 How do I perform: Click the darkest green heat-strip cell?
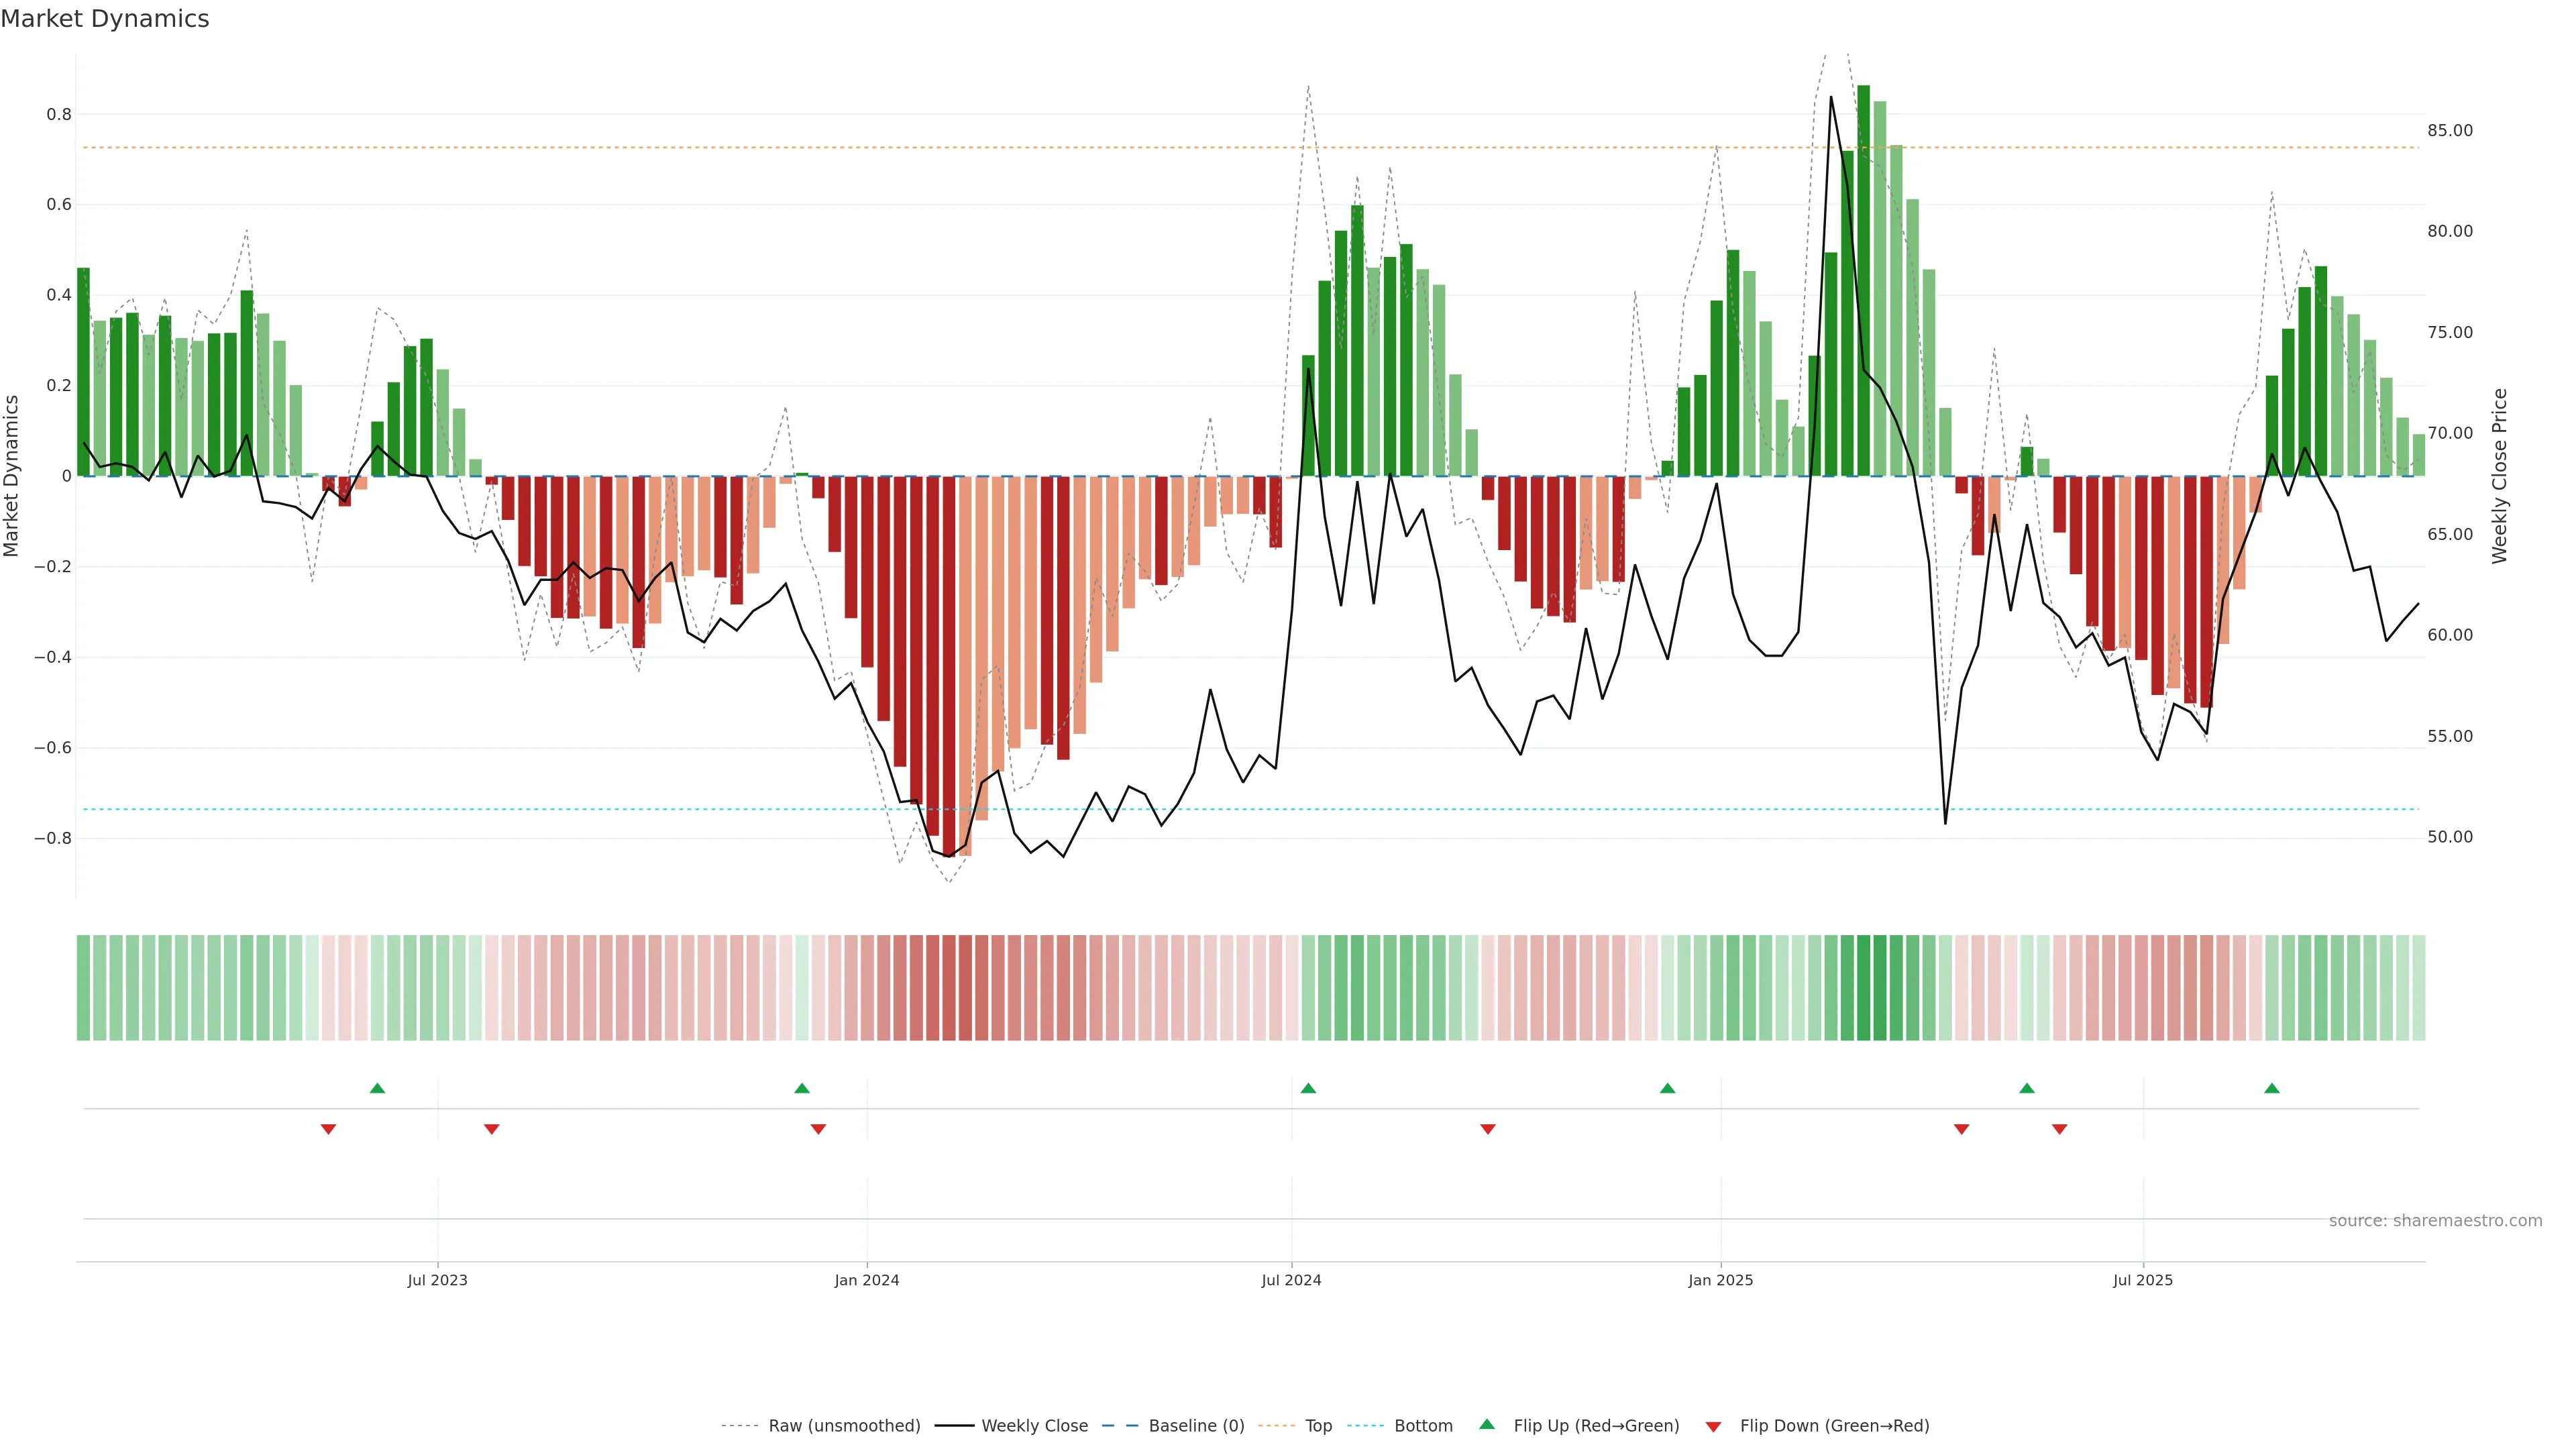1863,987
